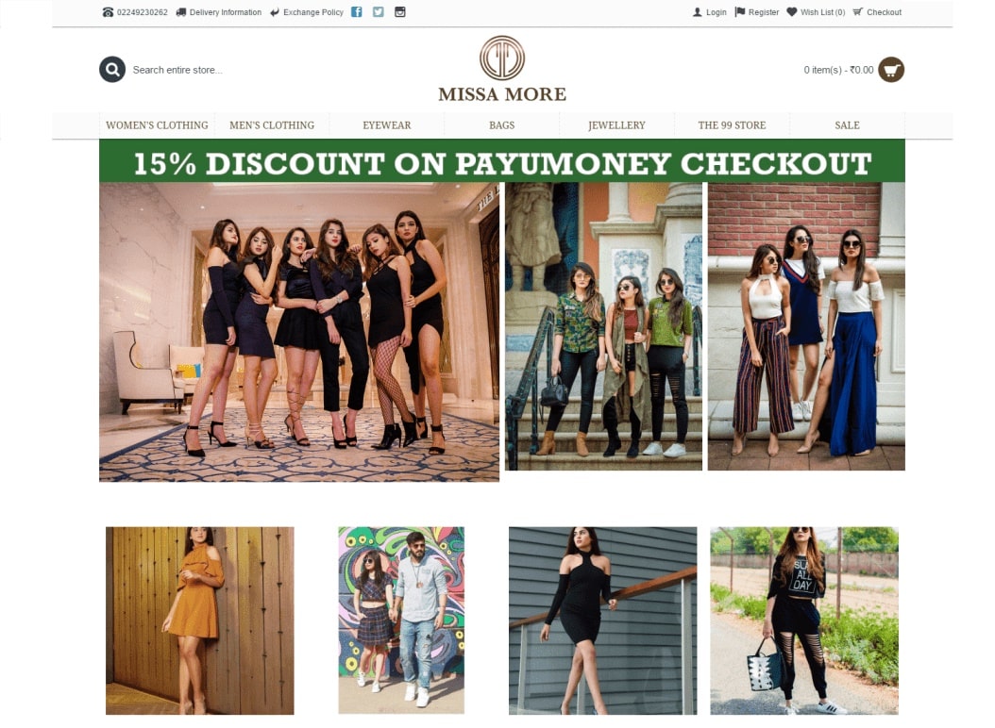Open the orange dress product thumbnail
995x728 pixels.
point(200,620)
